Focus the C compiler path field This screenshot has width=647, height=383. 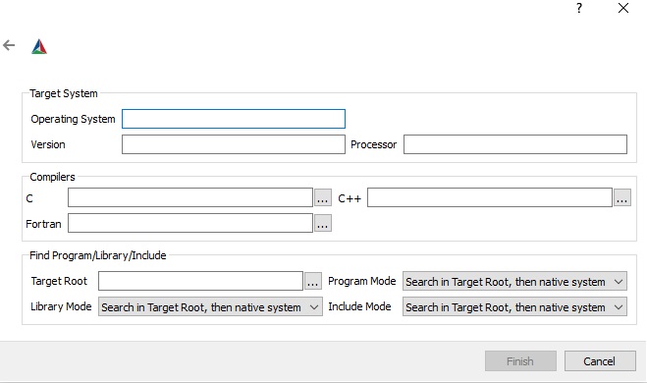(190, 197)
